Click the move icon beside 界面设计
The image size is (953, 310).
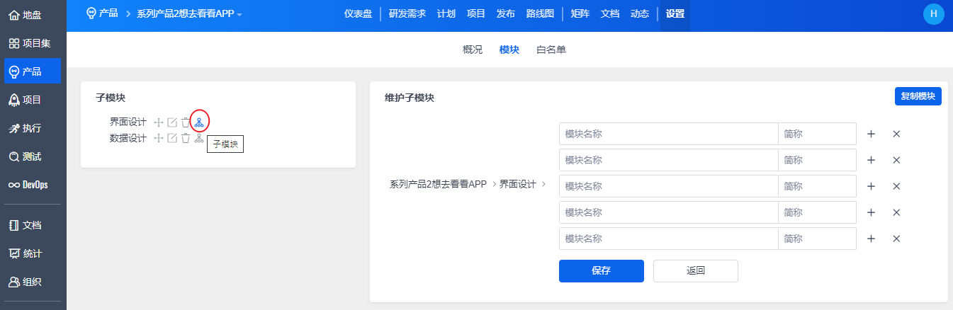(x=159, y=122)
